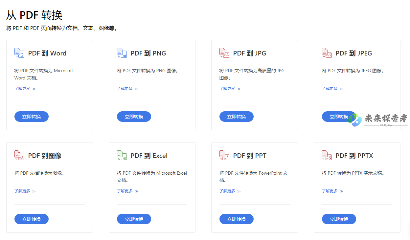Click the PDF to JPG file icon
The width and height of the screenshot is (410, 240).
pos(224,53)
